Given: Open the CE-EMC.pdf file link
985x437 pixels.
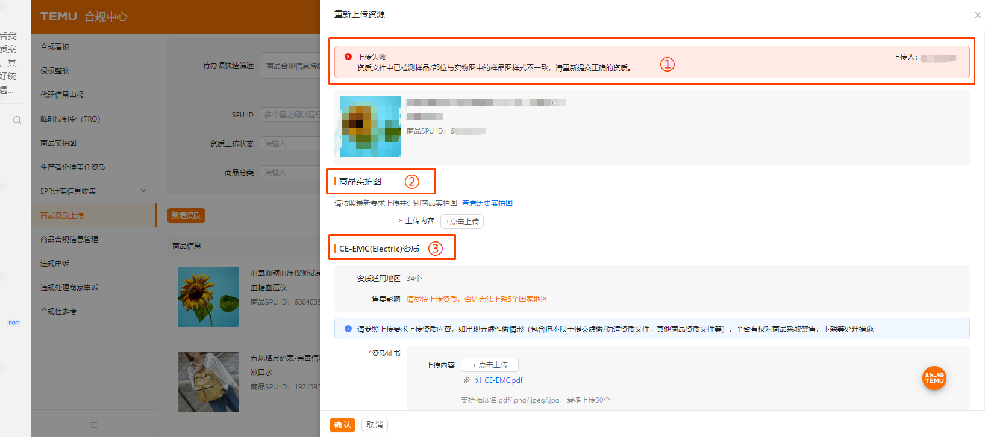Looking at the screenshot, I should [499, 380].
